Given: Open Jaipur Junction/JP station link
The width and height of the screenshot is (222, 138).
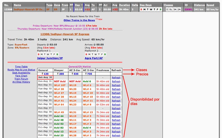Looking at the screenshot, I should [50, 58].
